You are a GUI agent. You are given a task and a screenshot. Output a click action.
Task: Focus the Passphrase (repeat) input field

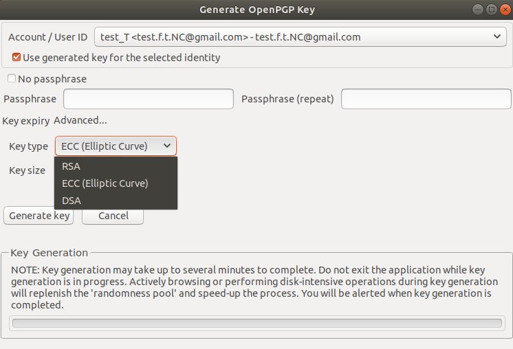click(426, 99)
